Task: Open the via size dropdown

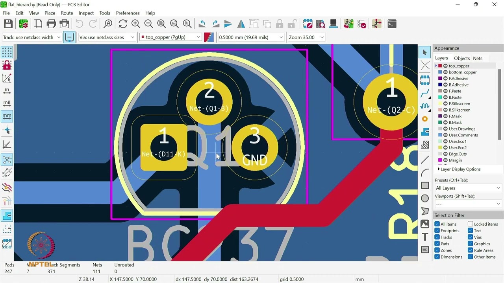Action: point(107,37)
